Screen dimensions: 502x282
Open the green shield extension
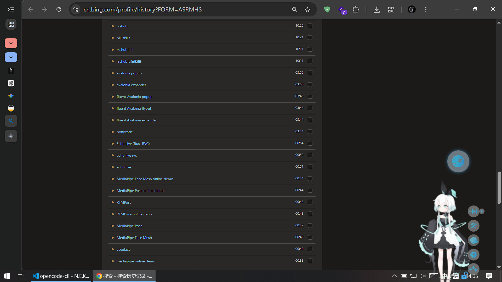pos(327,9)
